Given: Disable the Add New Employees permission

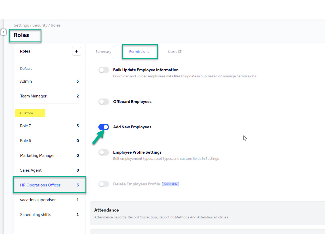Looking at the screenshot, I should click(x=104, y=127).
